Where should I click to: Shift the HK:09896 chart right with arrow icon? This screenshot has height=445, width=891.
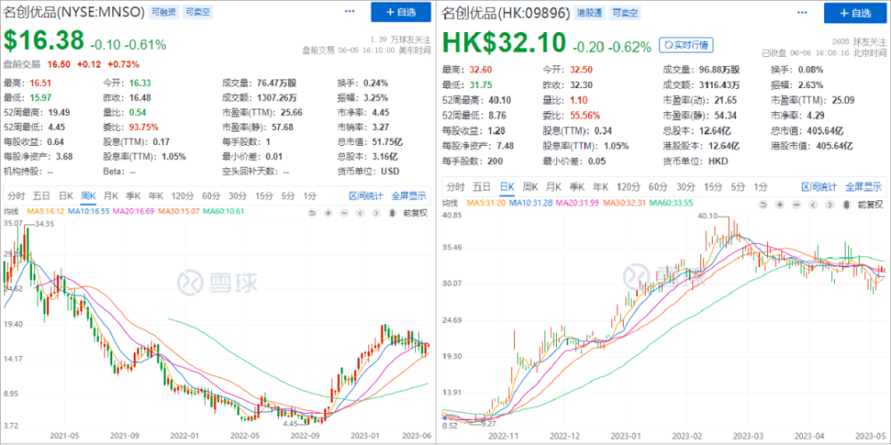[828, 204]
